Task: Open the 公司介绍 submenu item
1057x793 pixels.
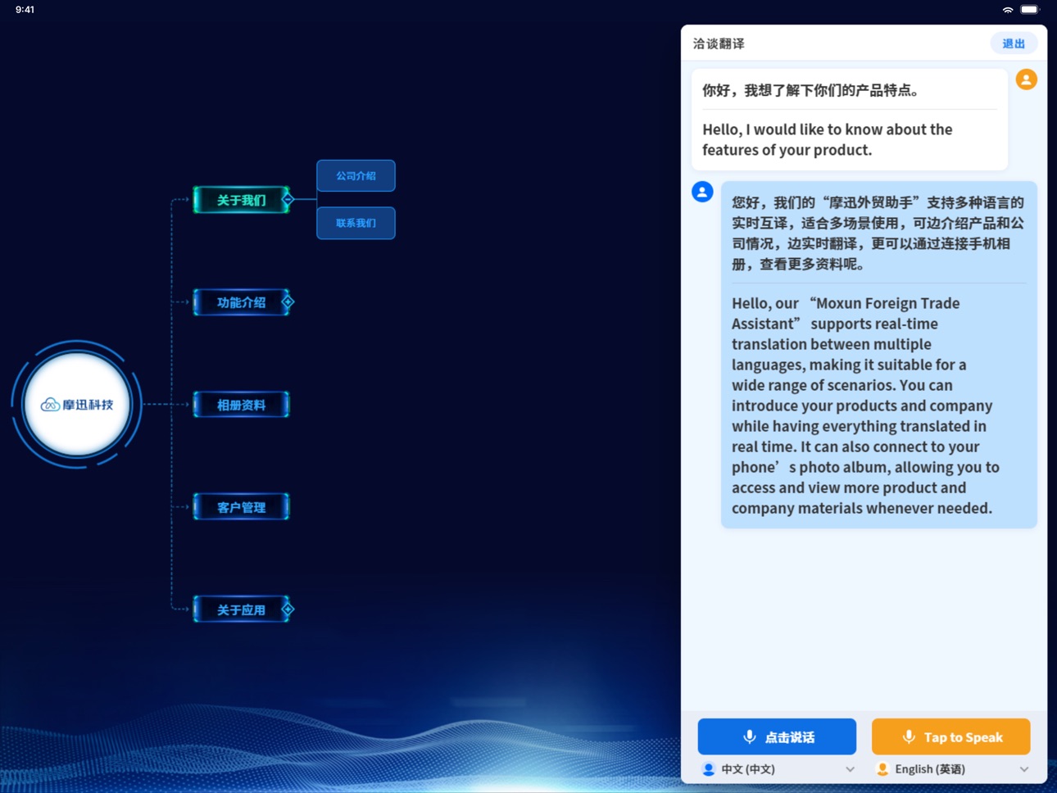Action: pos(356,175)
